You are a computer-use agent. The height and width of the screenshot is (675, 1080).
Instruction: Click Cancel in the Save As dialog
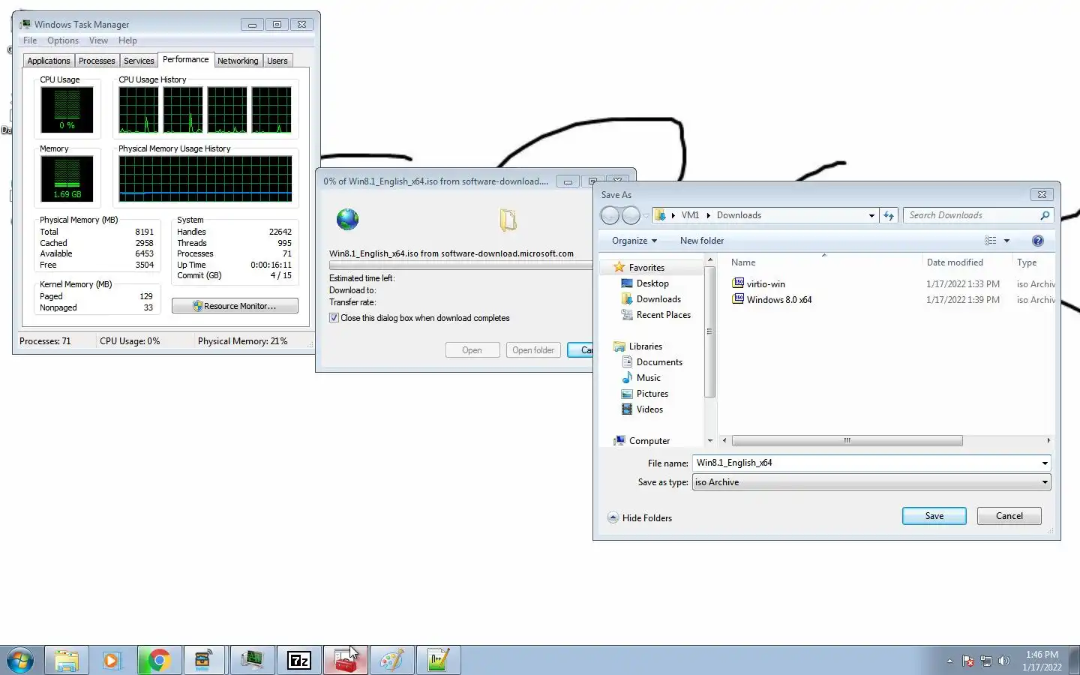[x=1009, y=516]
